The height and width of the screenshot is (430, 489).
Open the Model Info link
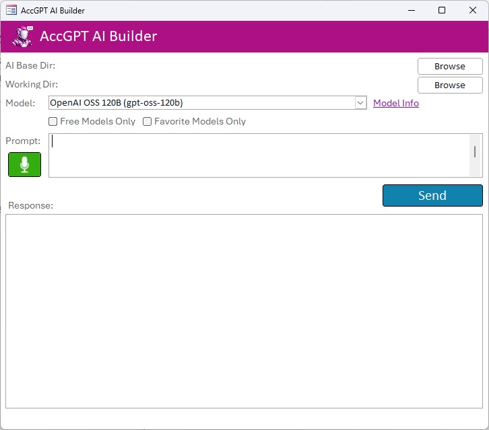coord(396,103)
